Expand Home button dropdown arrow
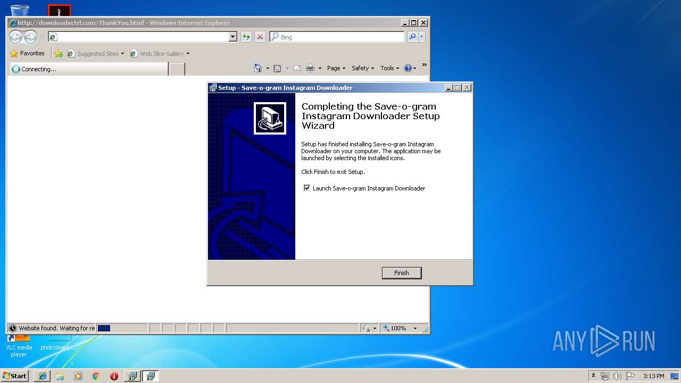681x383 pixels. tap(268, 68)
